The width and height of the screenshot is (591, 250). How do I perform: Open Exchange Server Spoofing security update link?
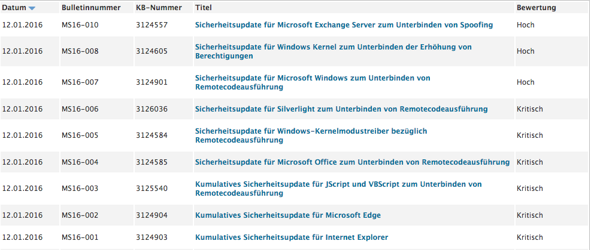pyautogui.click(x=344, y=25)
